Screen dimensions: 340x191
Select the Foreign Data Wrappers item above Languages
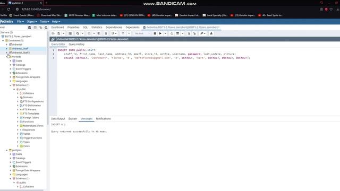click(x=28, y=77)
